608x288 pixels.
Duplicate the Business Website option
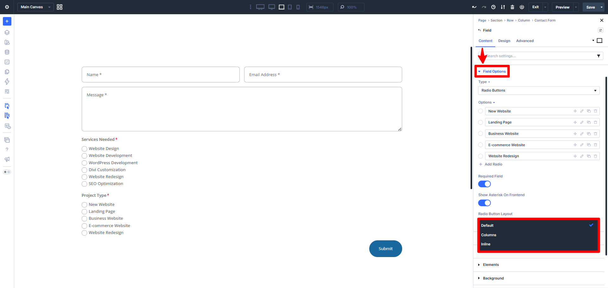pos(589,134)
